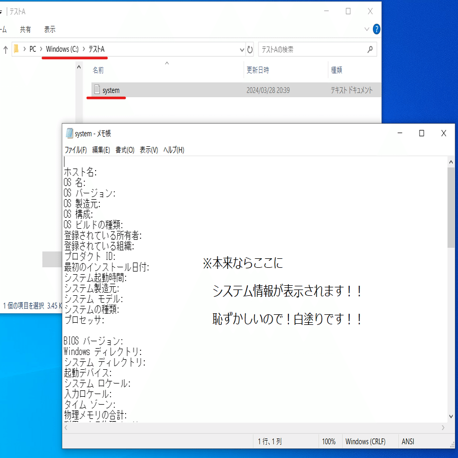Click the 100% zoom indicator in status bar
458x458 pixels.
[x=330, y=441]
